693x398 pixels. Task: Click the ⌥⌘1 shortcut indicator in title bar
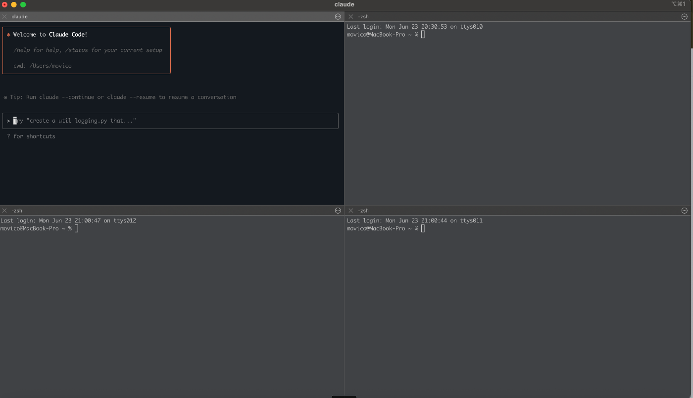tap(678, 4)
